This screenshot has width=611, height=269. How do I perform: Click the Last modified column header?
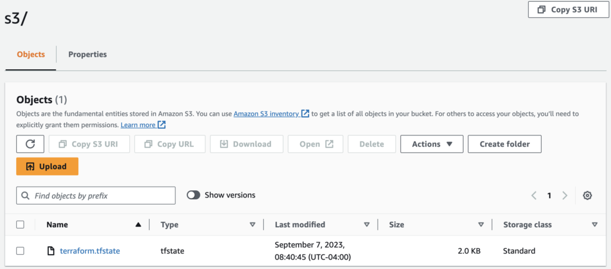[x=300, y=225]
